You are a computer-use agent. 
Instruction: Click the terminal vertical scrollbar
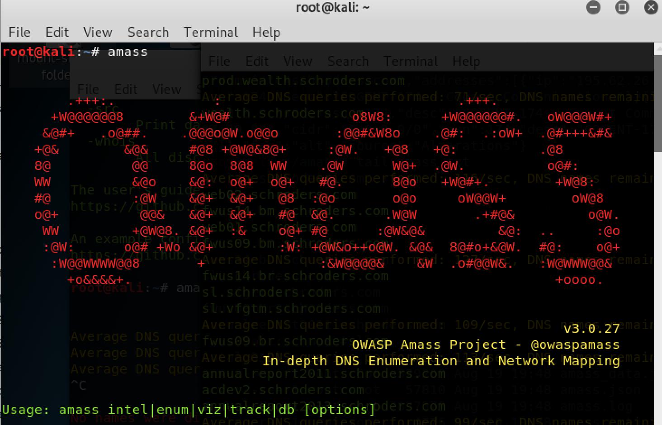(x=658, y=234)
